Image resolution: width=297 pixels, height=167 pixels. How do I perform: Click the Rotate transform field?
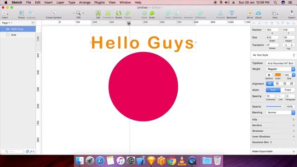click(272, 45)
